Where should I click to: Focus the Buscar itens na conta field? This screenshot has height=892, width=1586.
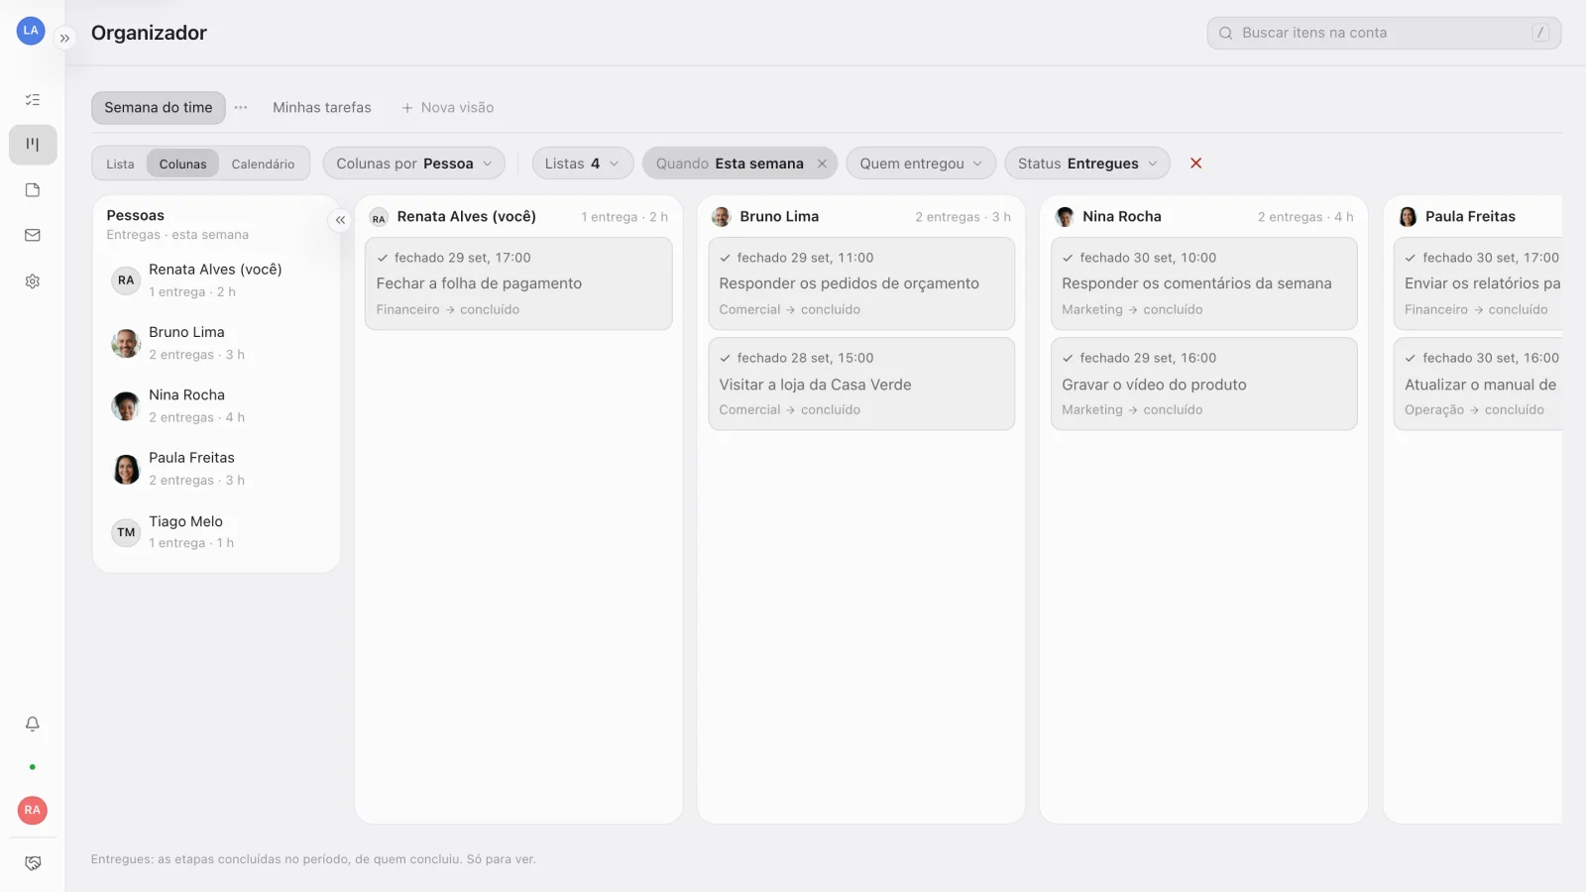(x=1384, y=33)
